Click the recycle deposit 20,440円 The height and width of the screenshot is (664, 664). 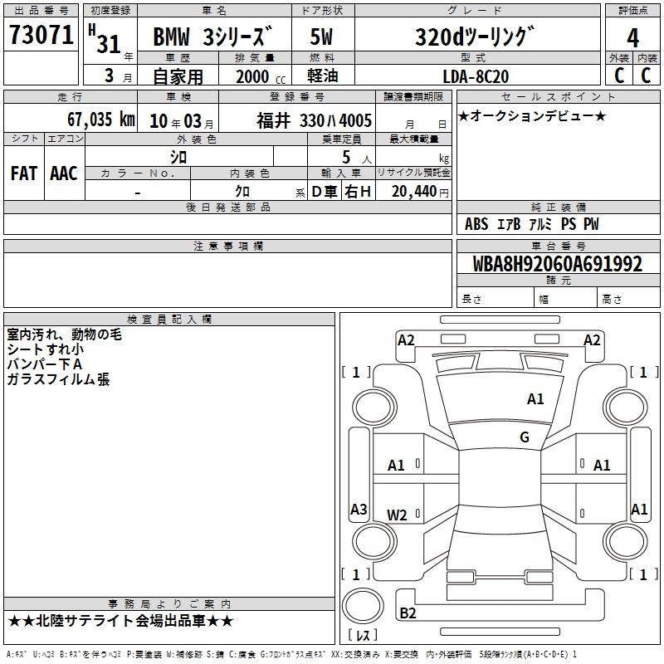420,192
